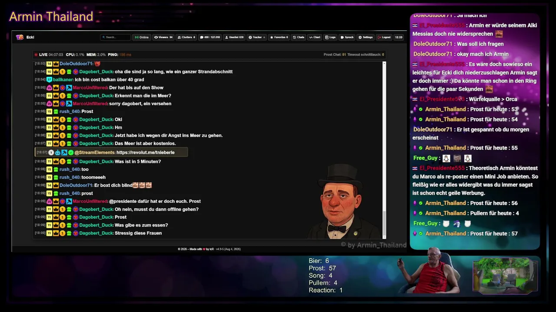The height and width of the screenshot is (312, 556).
Task: Click the round flag badge on 'Das Meer ist aber kostenlos'
Action: point(76,143)
